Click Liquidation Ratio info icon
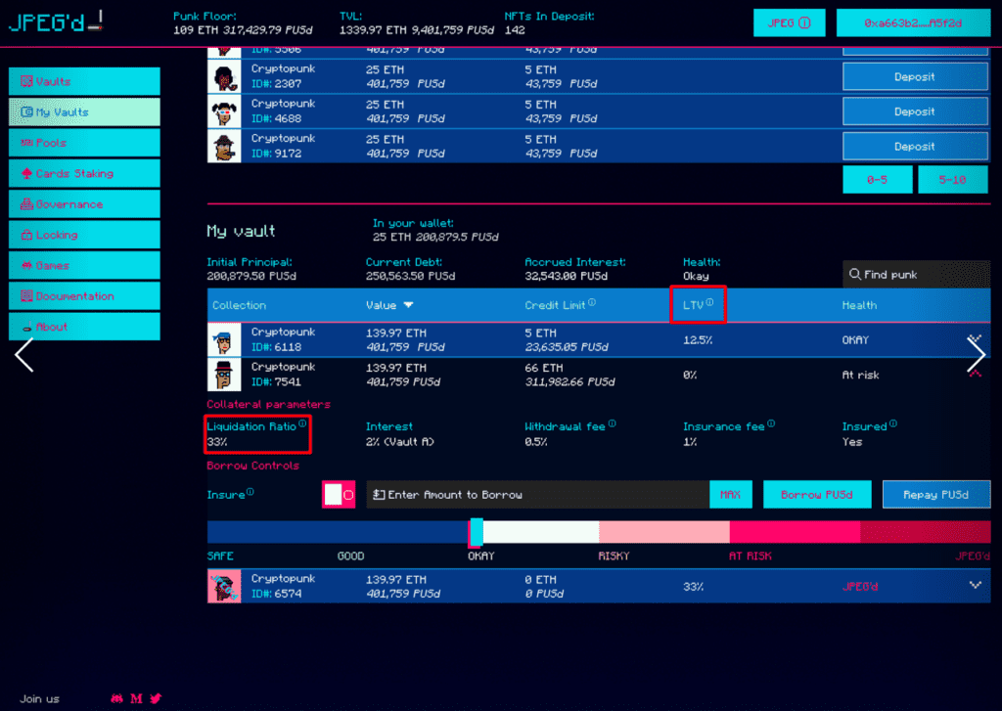Image resolution: width=1002 pixels, height=711 pixels. [302, 424]
